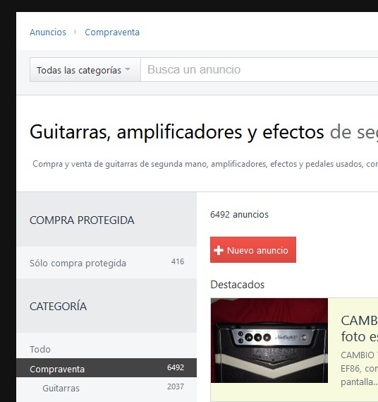Image resolution: width=378 pixels, height=402 pixels.
Task: Open the Todas las categorías dropdown
Action: click(85, 70)
